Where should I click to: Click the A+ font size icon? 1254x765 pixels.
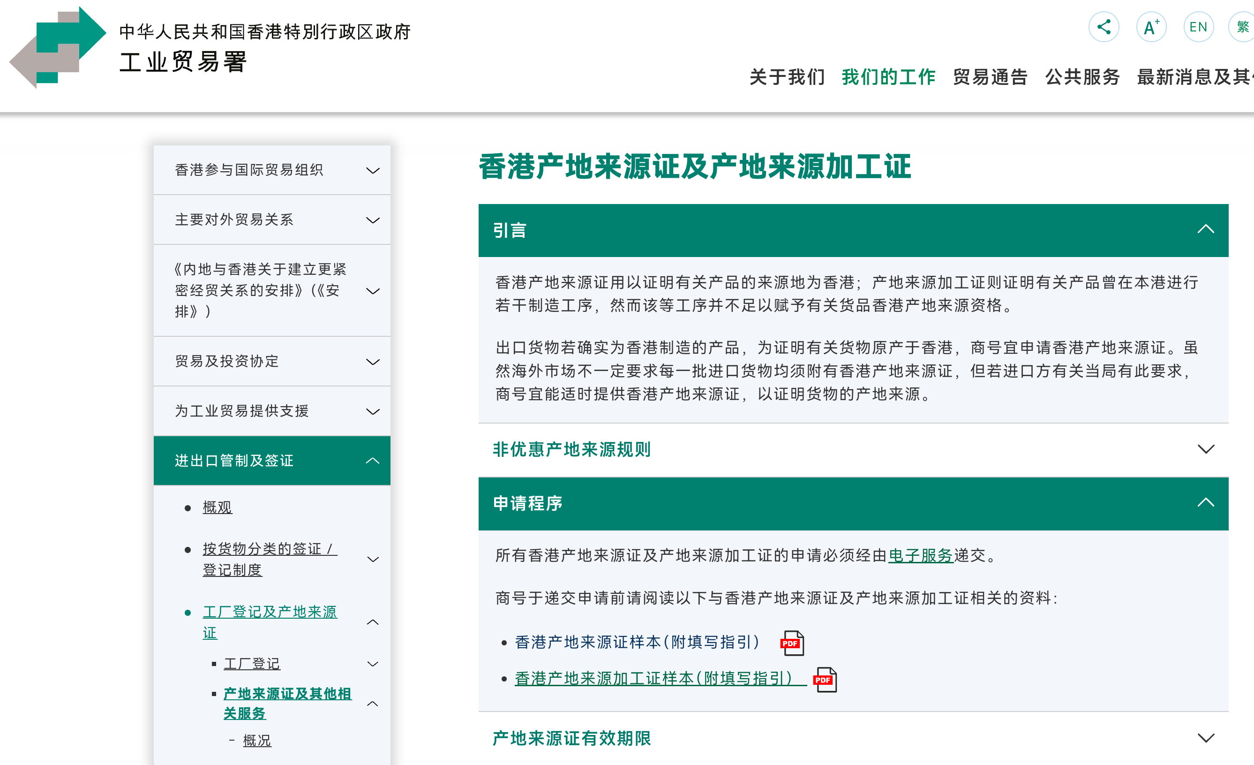tap(1151, 27)
